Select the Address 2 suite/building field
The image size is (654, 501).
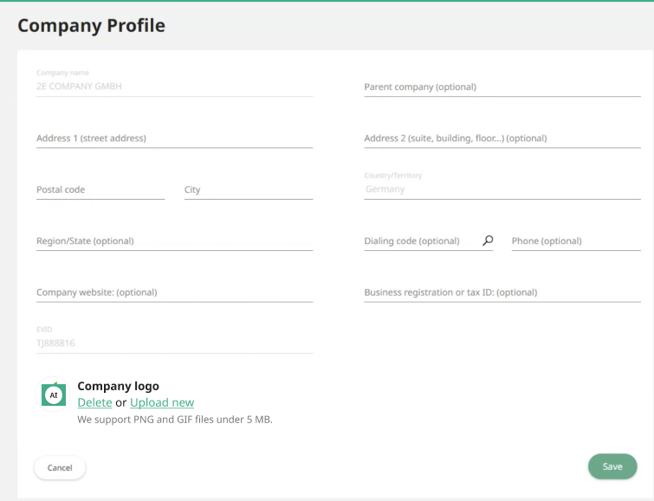pyautogui.click(x=502, y=138)
